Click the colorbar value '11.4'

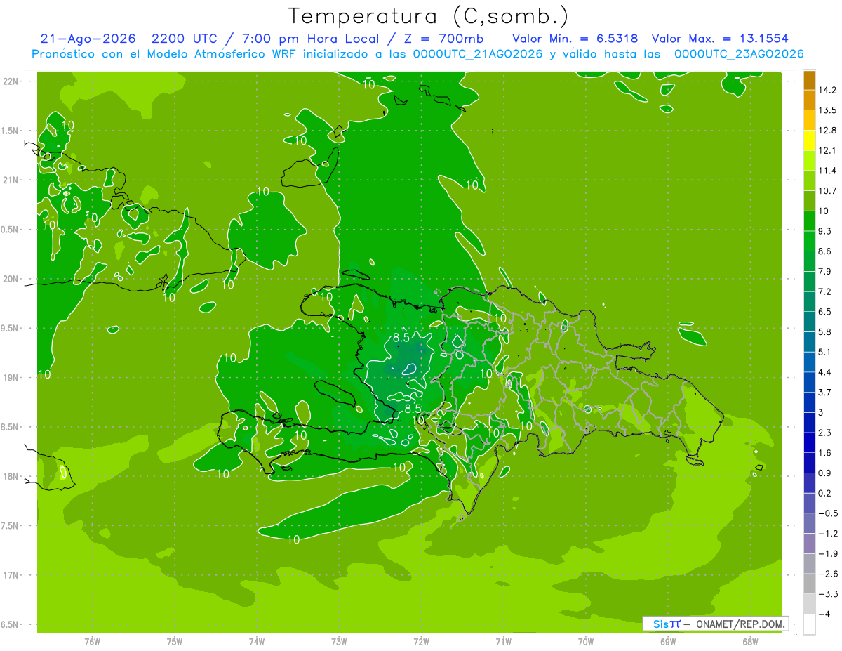828,171
